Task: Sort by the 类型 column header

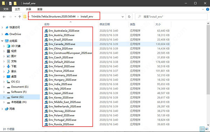Action: tap(133, 24)
